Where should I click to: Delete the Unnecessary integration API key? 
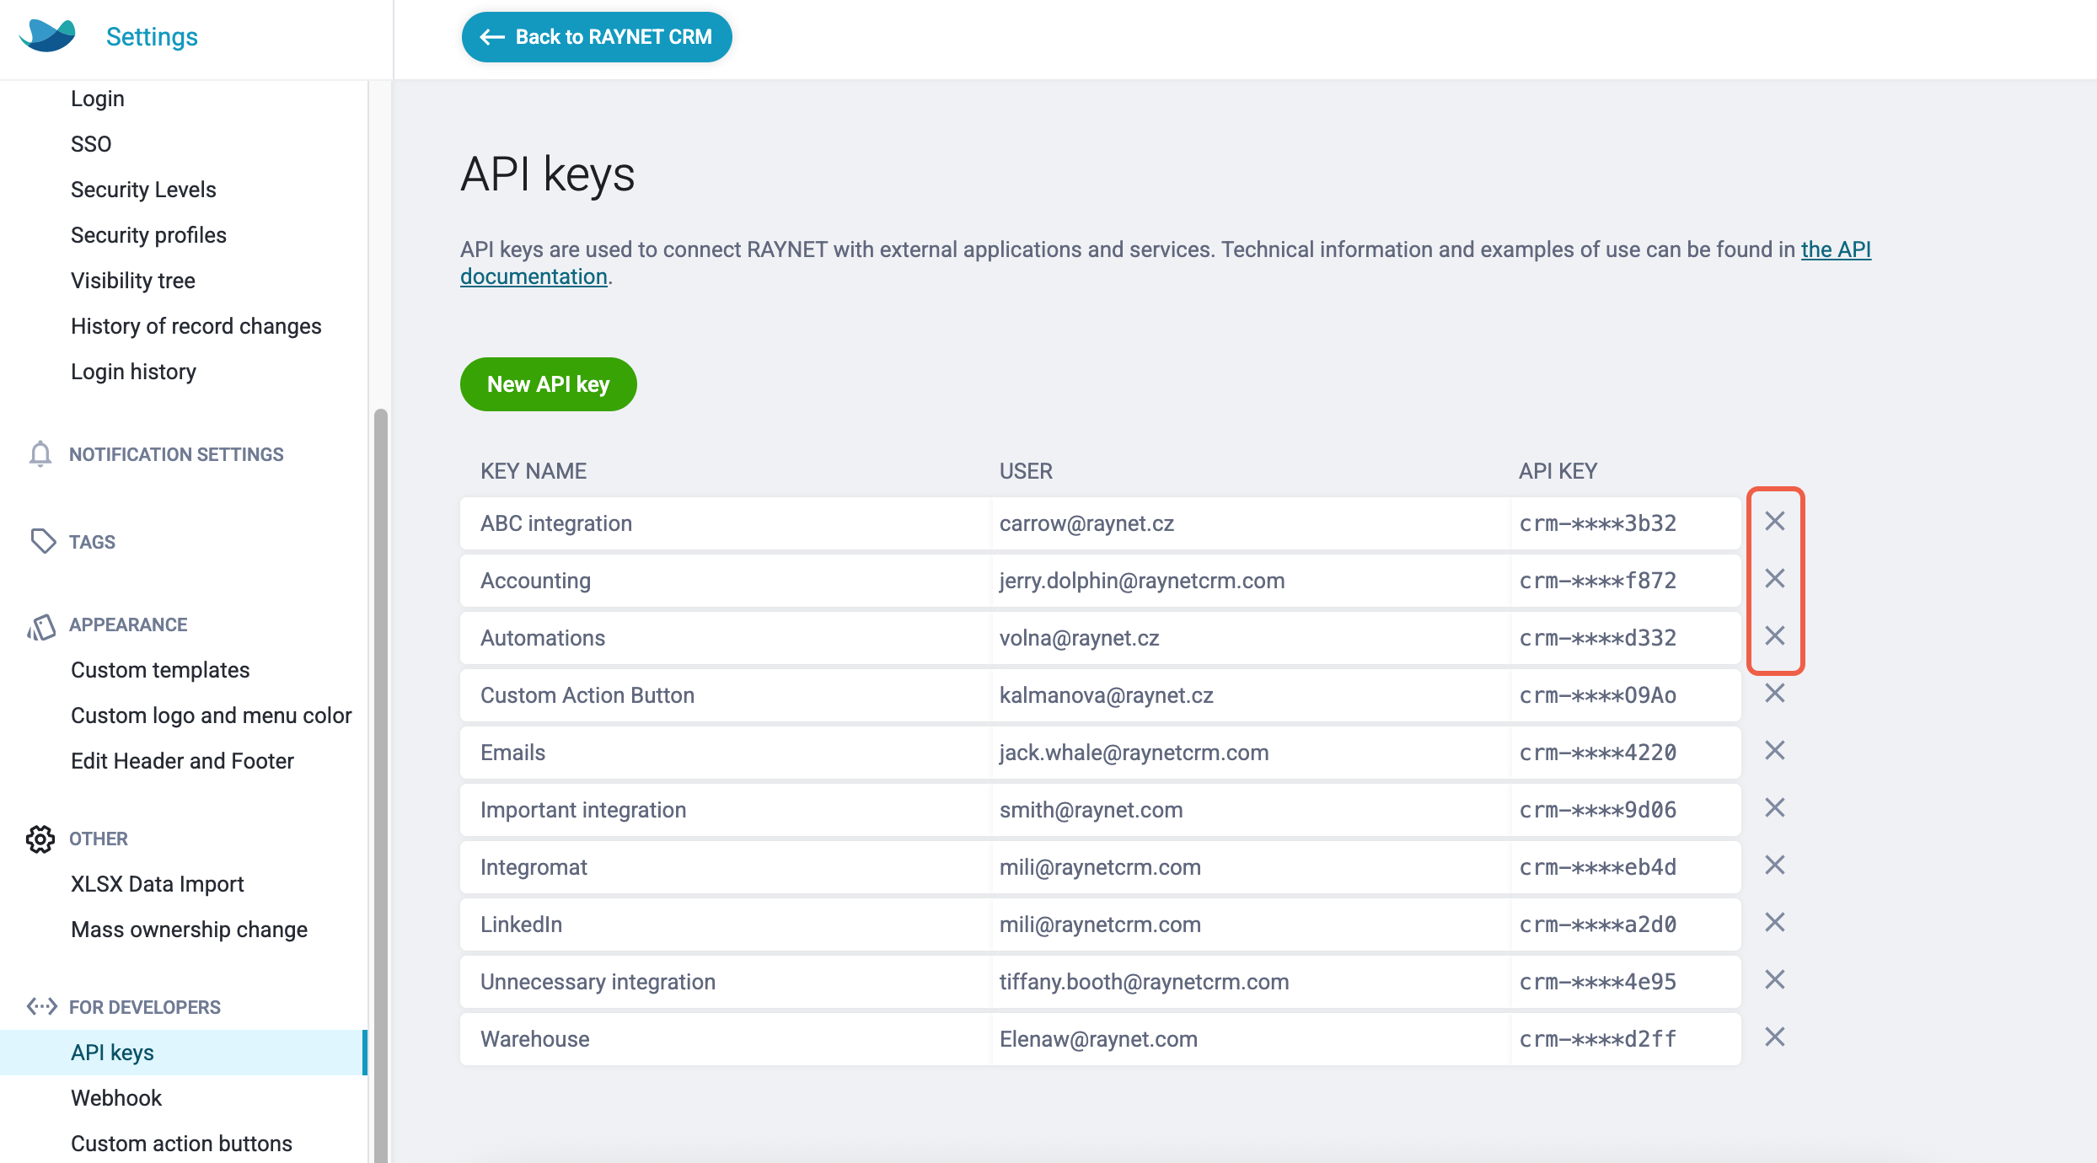1775,980
